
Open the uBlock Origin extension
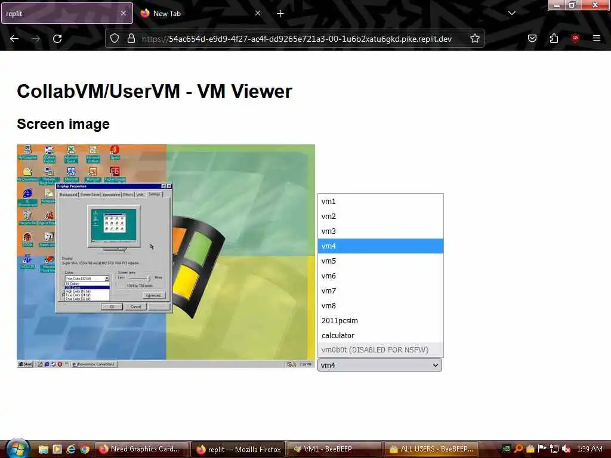[575, 38]
